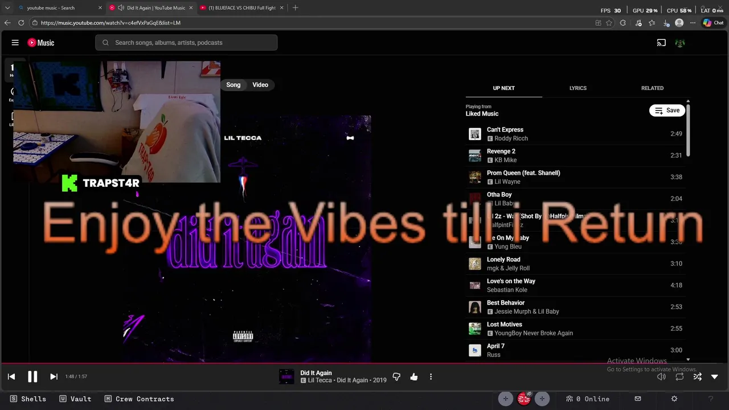Click the Can't Express album thumbnail
The height and width of the screenshot is (410, 729).
[x=475, y=134]
